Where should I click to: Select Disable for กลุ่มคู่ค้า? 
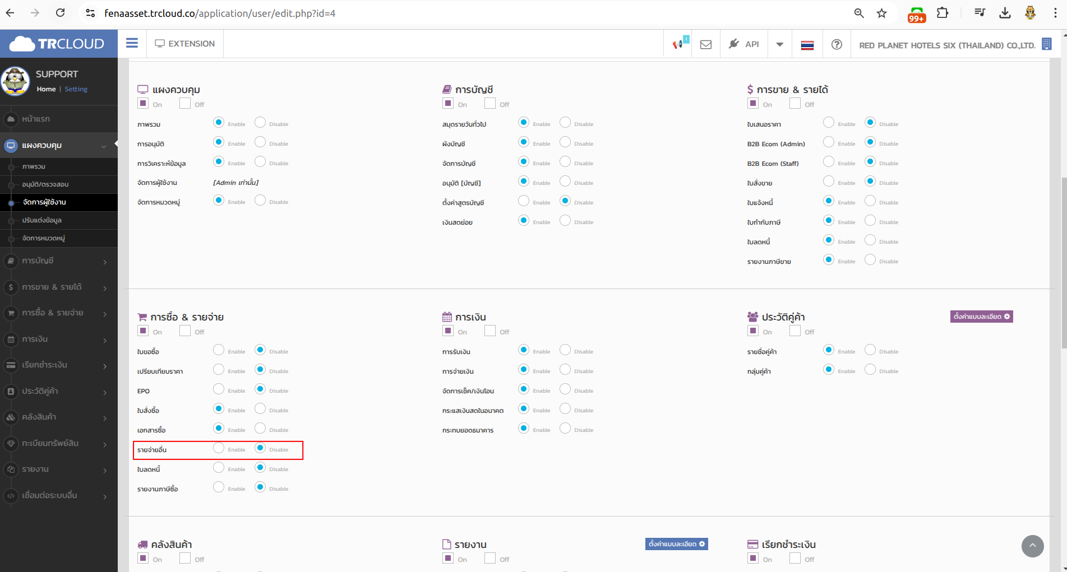(x=870, y=370)
